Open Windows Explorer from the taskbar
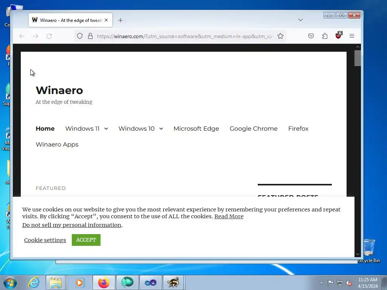Viewport: 387px width, 290px height. [56, 282]
